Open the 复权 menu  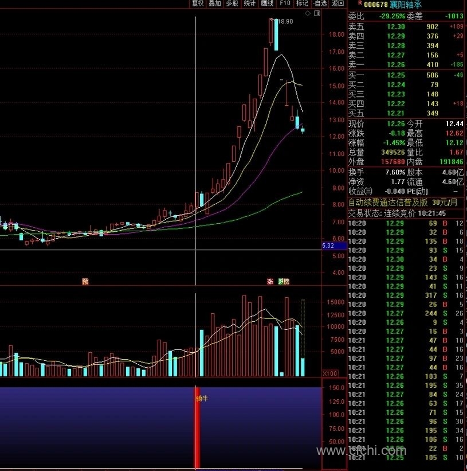(198, 3)
